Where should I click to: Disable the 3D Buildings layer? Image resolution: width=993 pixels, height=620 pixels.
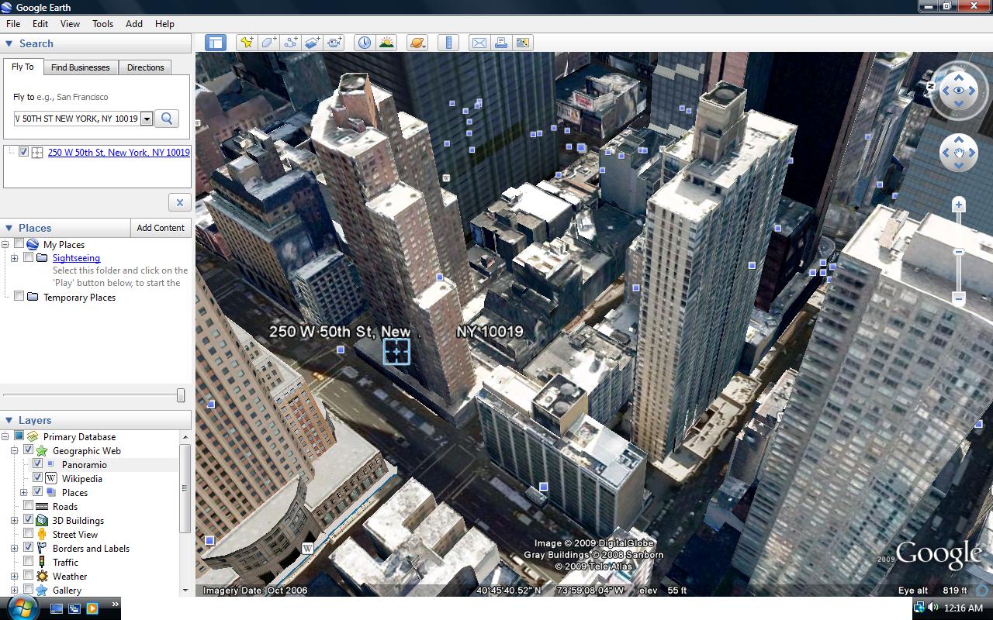(x=28, y=520)
